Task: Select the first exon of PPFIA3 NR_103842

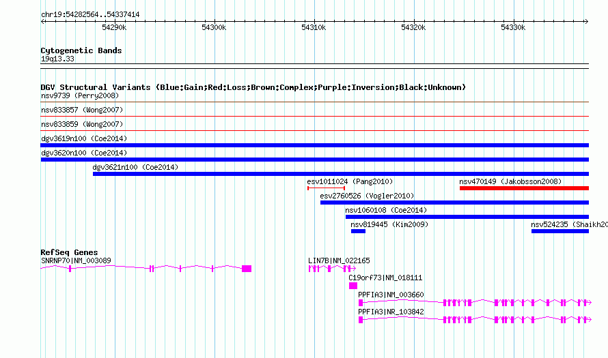Action: pos(361,320)
